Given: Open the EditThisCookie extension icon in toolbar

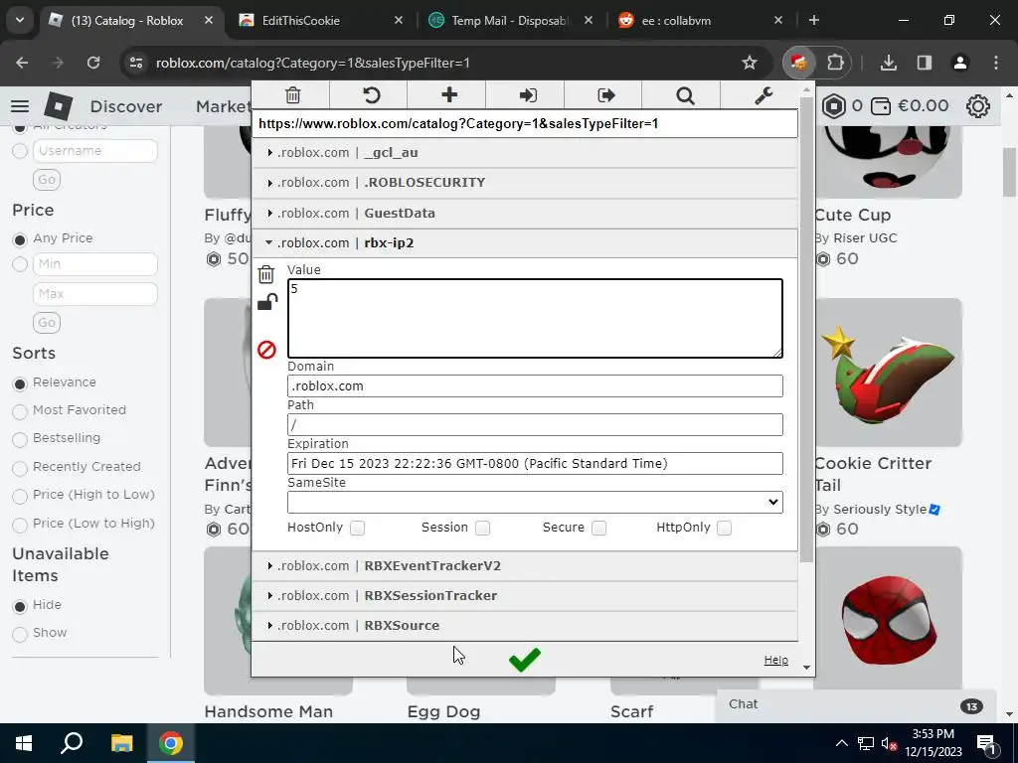Looking at the screenshot, I should tap(798, 63).
